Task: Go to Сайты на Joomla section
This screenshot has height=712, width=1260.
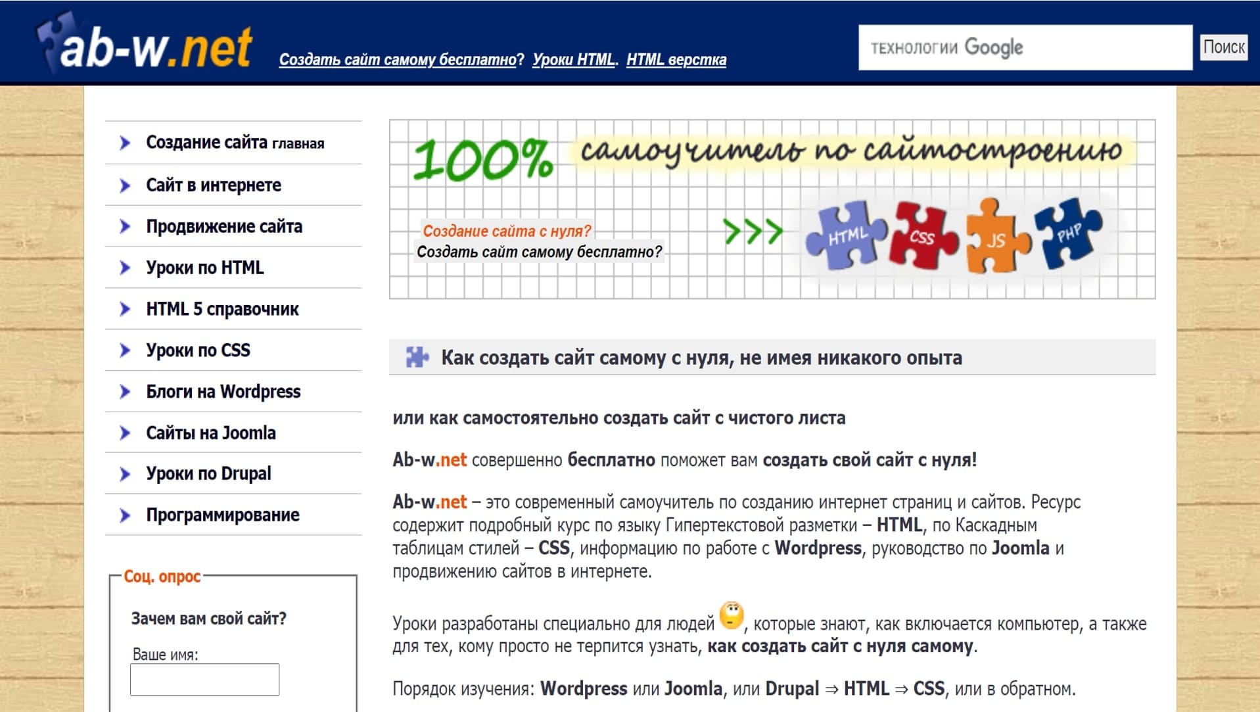Action: (210, 433)
